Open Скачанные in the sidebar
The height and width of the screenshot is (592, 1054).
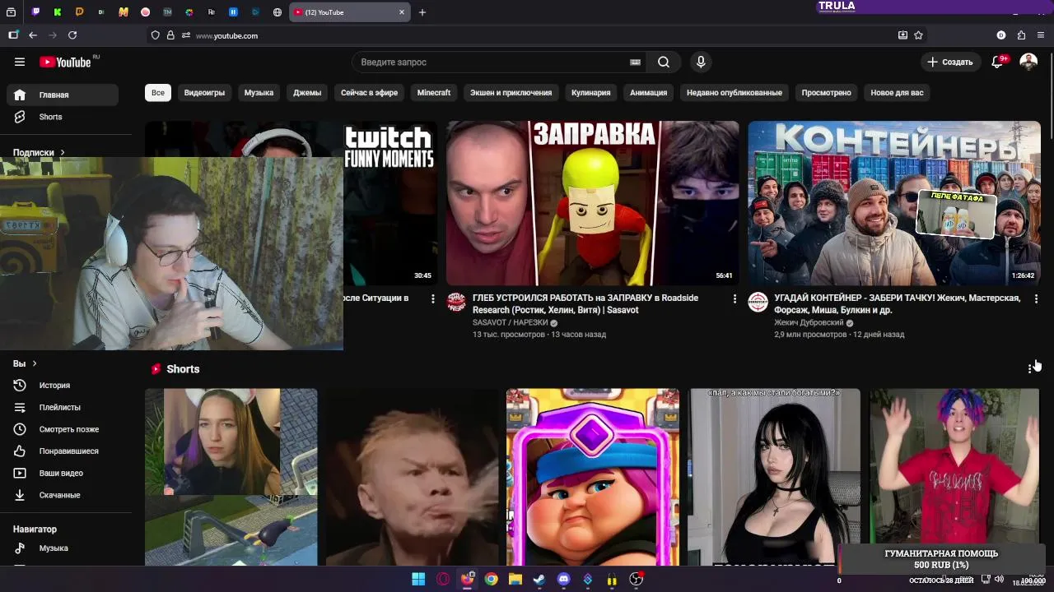click(x=63, y=495)
